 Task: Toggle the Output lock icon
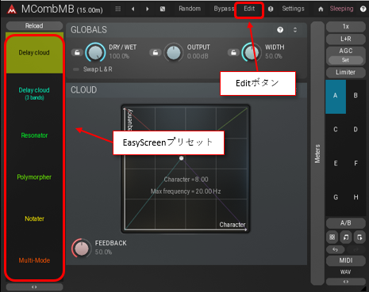coord(156,52)
